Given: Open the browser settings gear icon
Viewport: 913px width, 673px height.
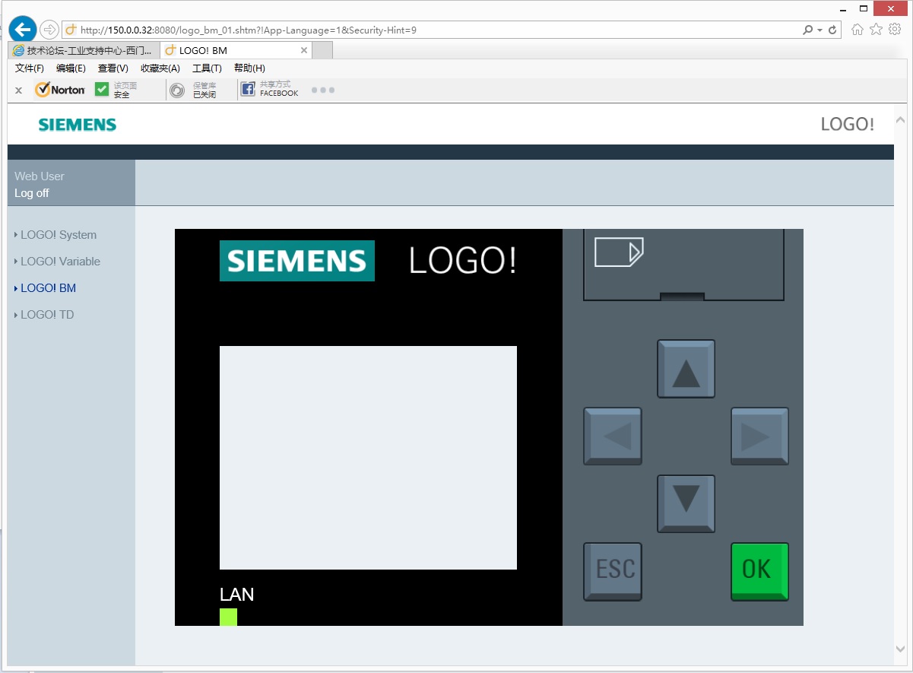Looking at the screenshot, I should (x=895, y=30).
